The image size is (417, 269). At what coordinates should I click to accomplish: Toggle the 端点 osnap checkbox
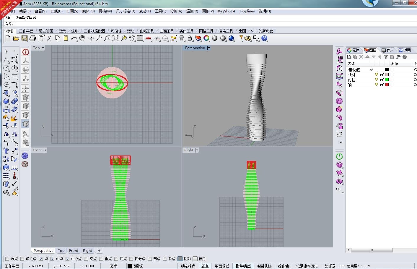coord(7,259)
